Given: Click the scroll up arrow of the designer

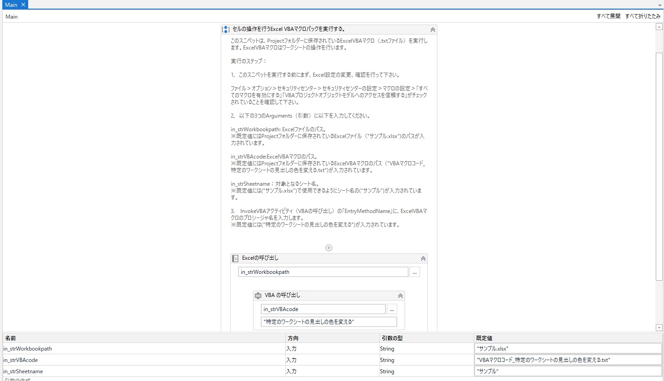Looking at the screenshot, I should tap(659, 27).
